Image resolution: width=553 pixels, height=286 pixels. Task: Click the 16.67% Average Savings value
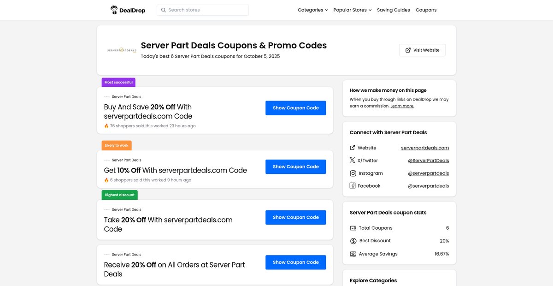[442, 254]
